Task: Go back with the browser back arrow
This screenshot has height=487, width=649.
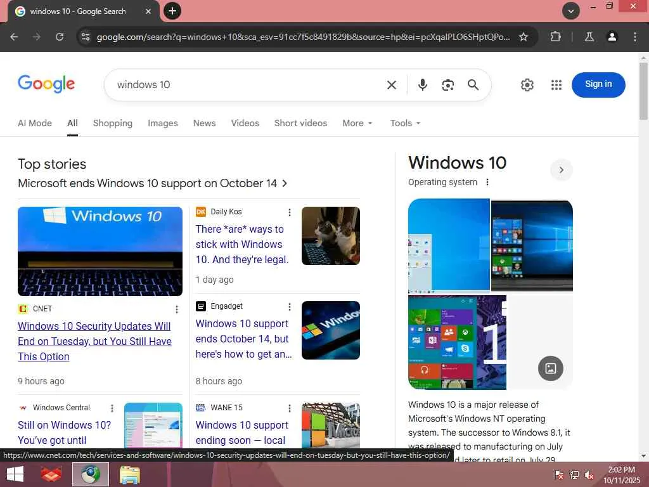Action: [14, 37]
